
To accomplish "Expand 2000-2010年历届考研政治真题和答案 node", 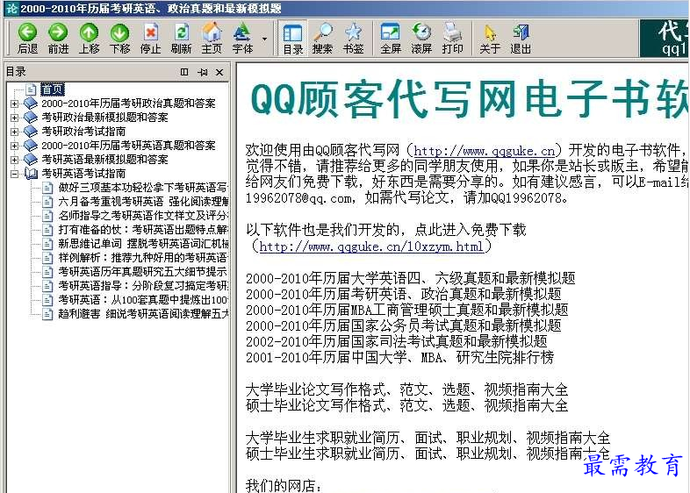I will [x=15, y=104].
